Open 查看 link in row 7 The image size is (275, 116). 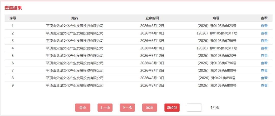click(x=264, y=71)
